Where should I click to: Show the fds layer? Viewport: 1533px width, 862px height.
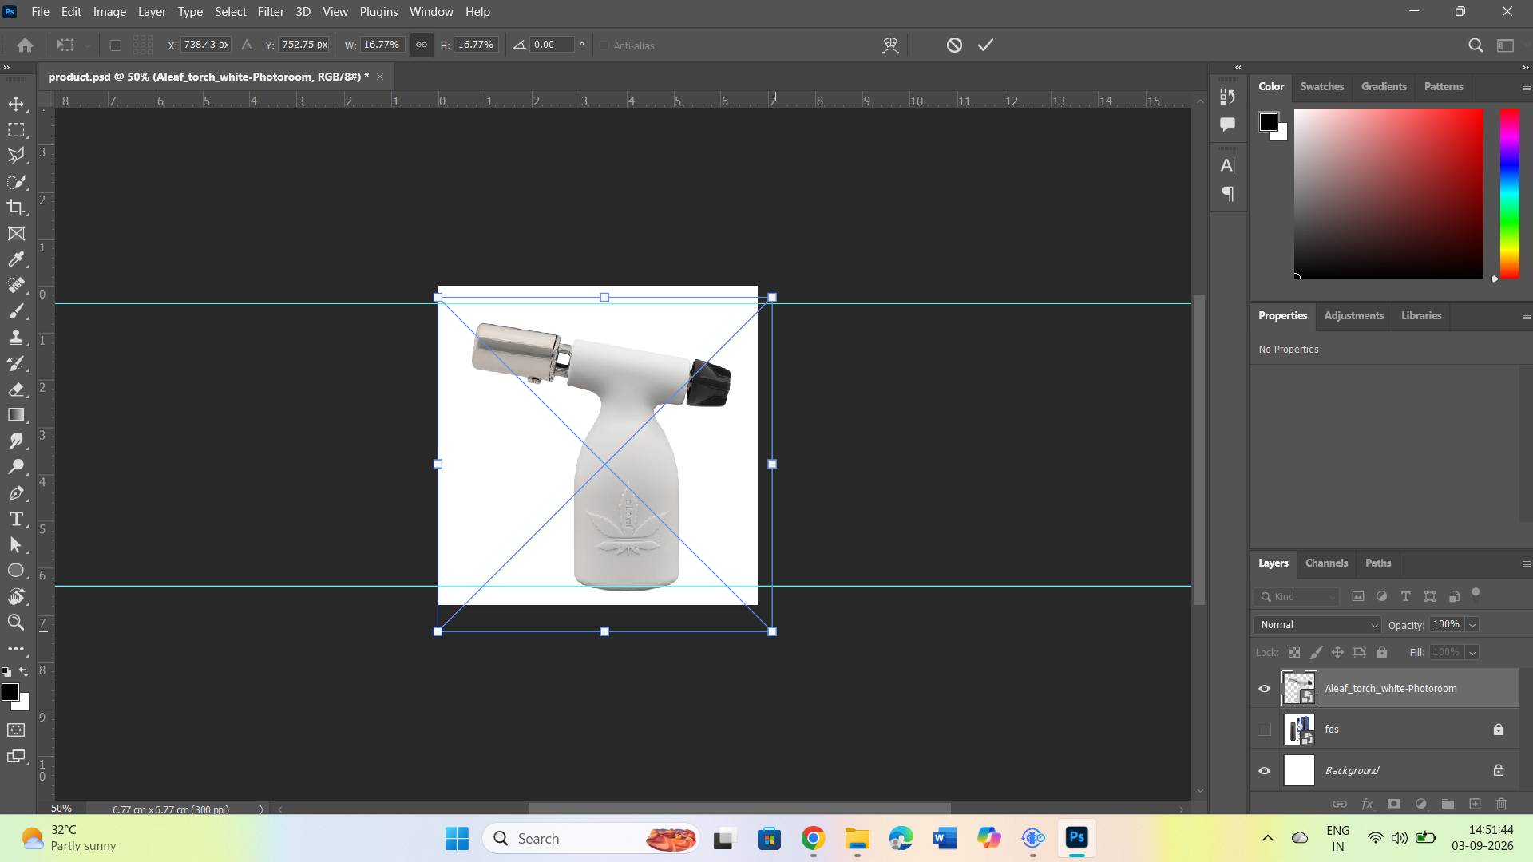[1265, 730]
